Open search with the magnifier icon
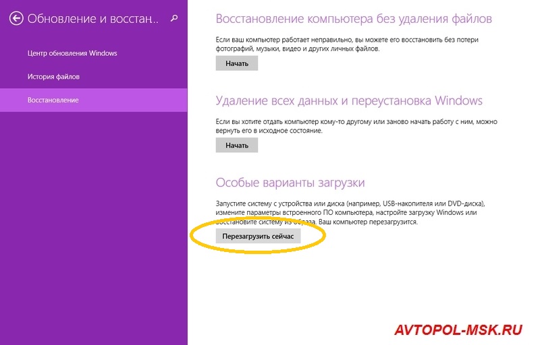The width and height of the screenshot is (540, 345). tap(174, 18)
